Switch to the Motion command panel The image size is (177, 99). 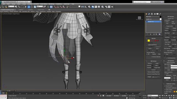point(155,14)
